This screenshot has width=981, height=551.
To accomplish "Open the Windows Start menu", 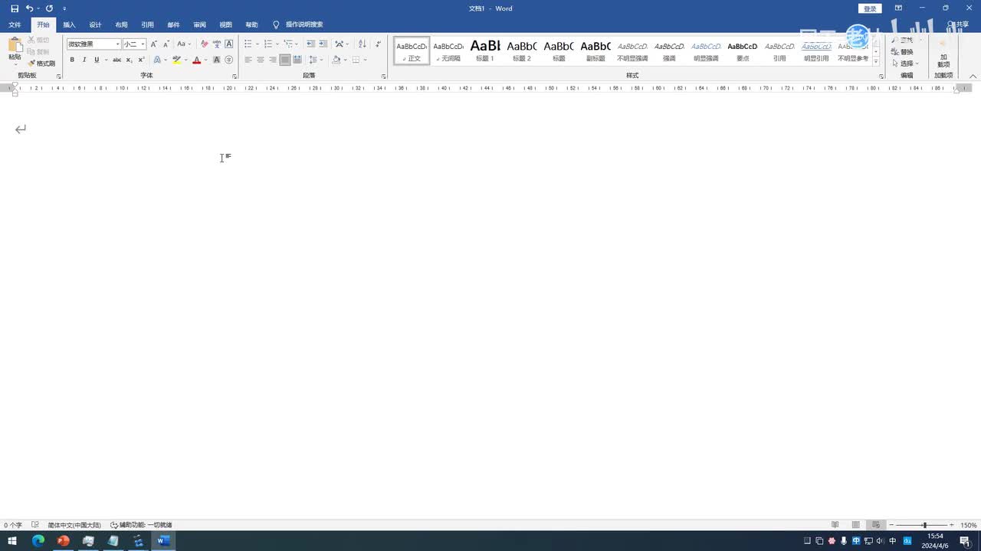I will (x=12, y=541).
